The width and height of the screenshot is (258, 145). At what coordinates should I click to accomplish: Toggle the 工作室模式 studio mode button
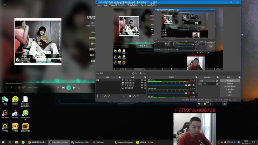coord(230,90)
